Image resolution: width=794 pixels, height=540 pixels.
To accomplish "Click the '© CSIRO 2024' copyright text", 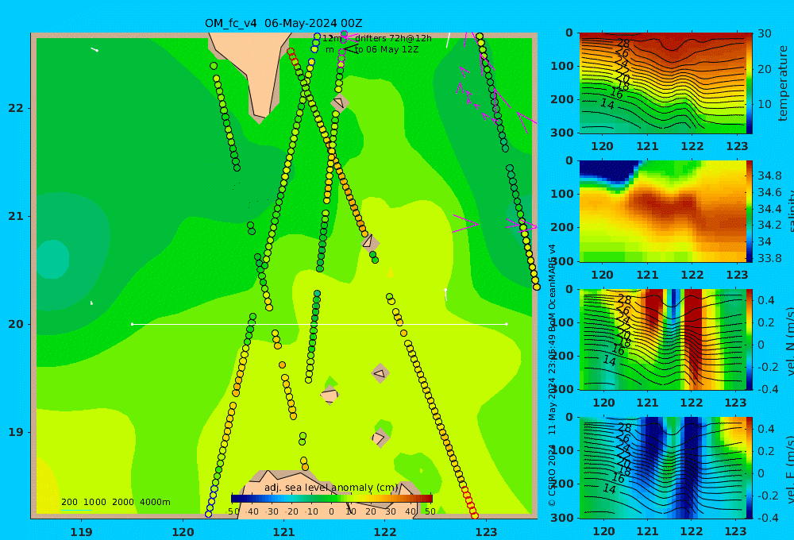I will [x=553, y=475].
